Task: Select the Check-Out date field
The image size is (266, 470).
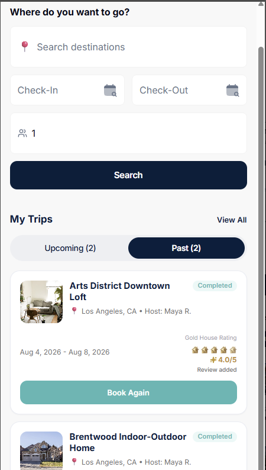Action: click(x=189, y=90)
